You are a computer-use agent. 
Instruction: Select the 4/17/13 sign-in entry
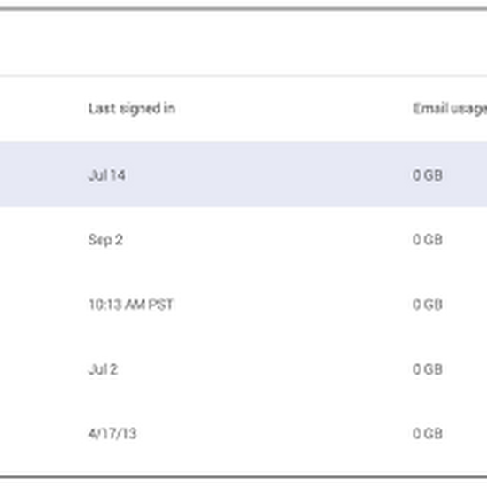[x=112, y=434]
